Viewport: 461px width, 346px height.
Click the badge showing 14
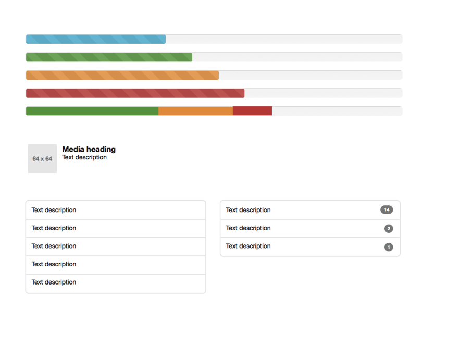pyautogui.click(x=387, y=210)
